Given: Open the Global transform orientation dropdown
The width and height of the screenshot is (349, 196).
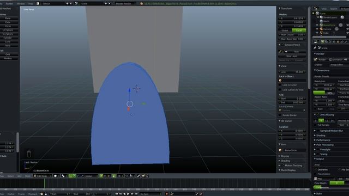Looking at the screenshot, I should tap(91, 176).
